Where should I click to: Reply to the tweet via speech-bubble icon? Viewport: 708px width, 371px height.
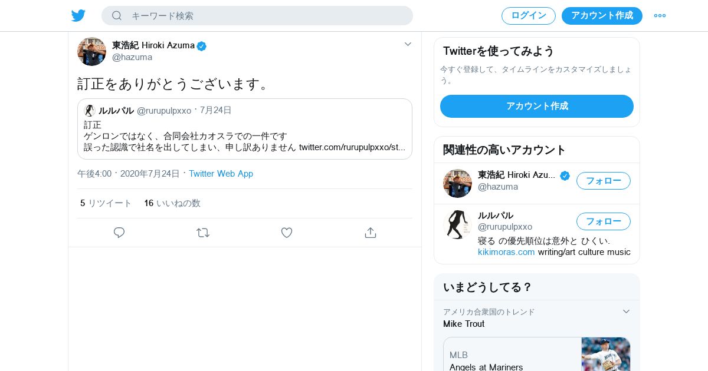click(x=119, y=233)
